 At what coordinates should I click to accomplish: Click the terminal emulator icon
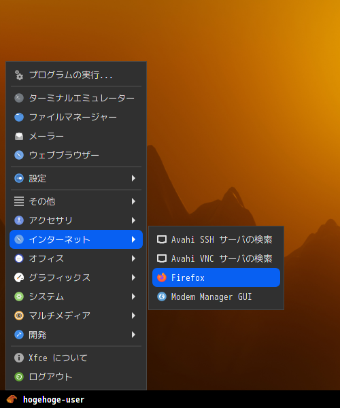click(x=19, y=98)
